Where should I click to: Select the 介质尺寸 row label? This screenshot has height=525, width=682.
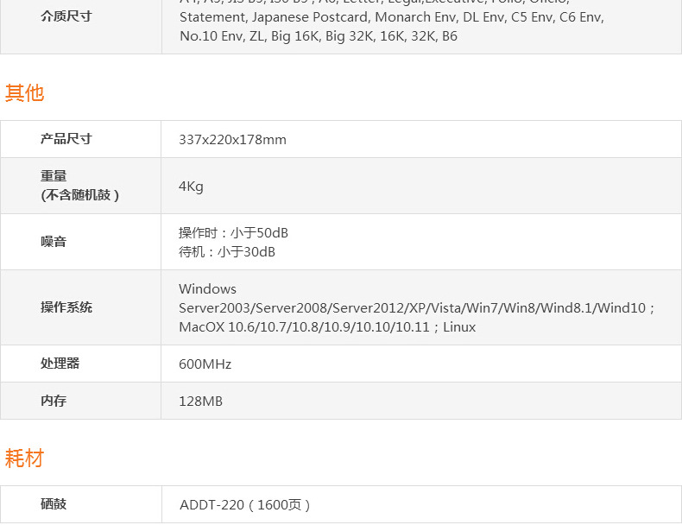(66, 16)
